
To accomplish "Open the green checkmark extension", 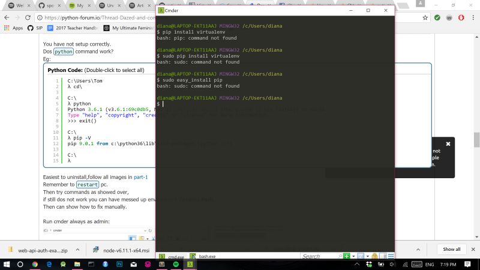I will coord(437,18).
